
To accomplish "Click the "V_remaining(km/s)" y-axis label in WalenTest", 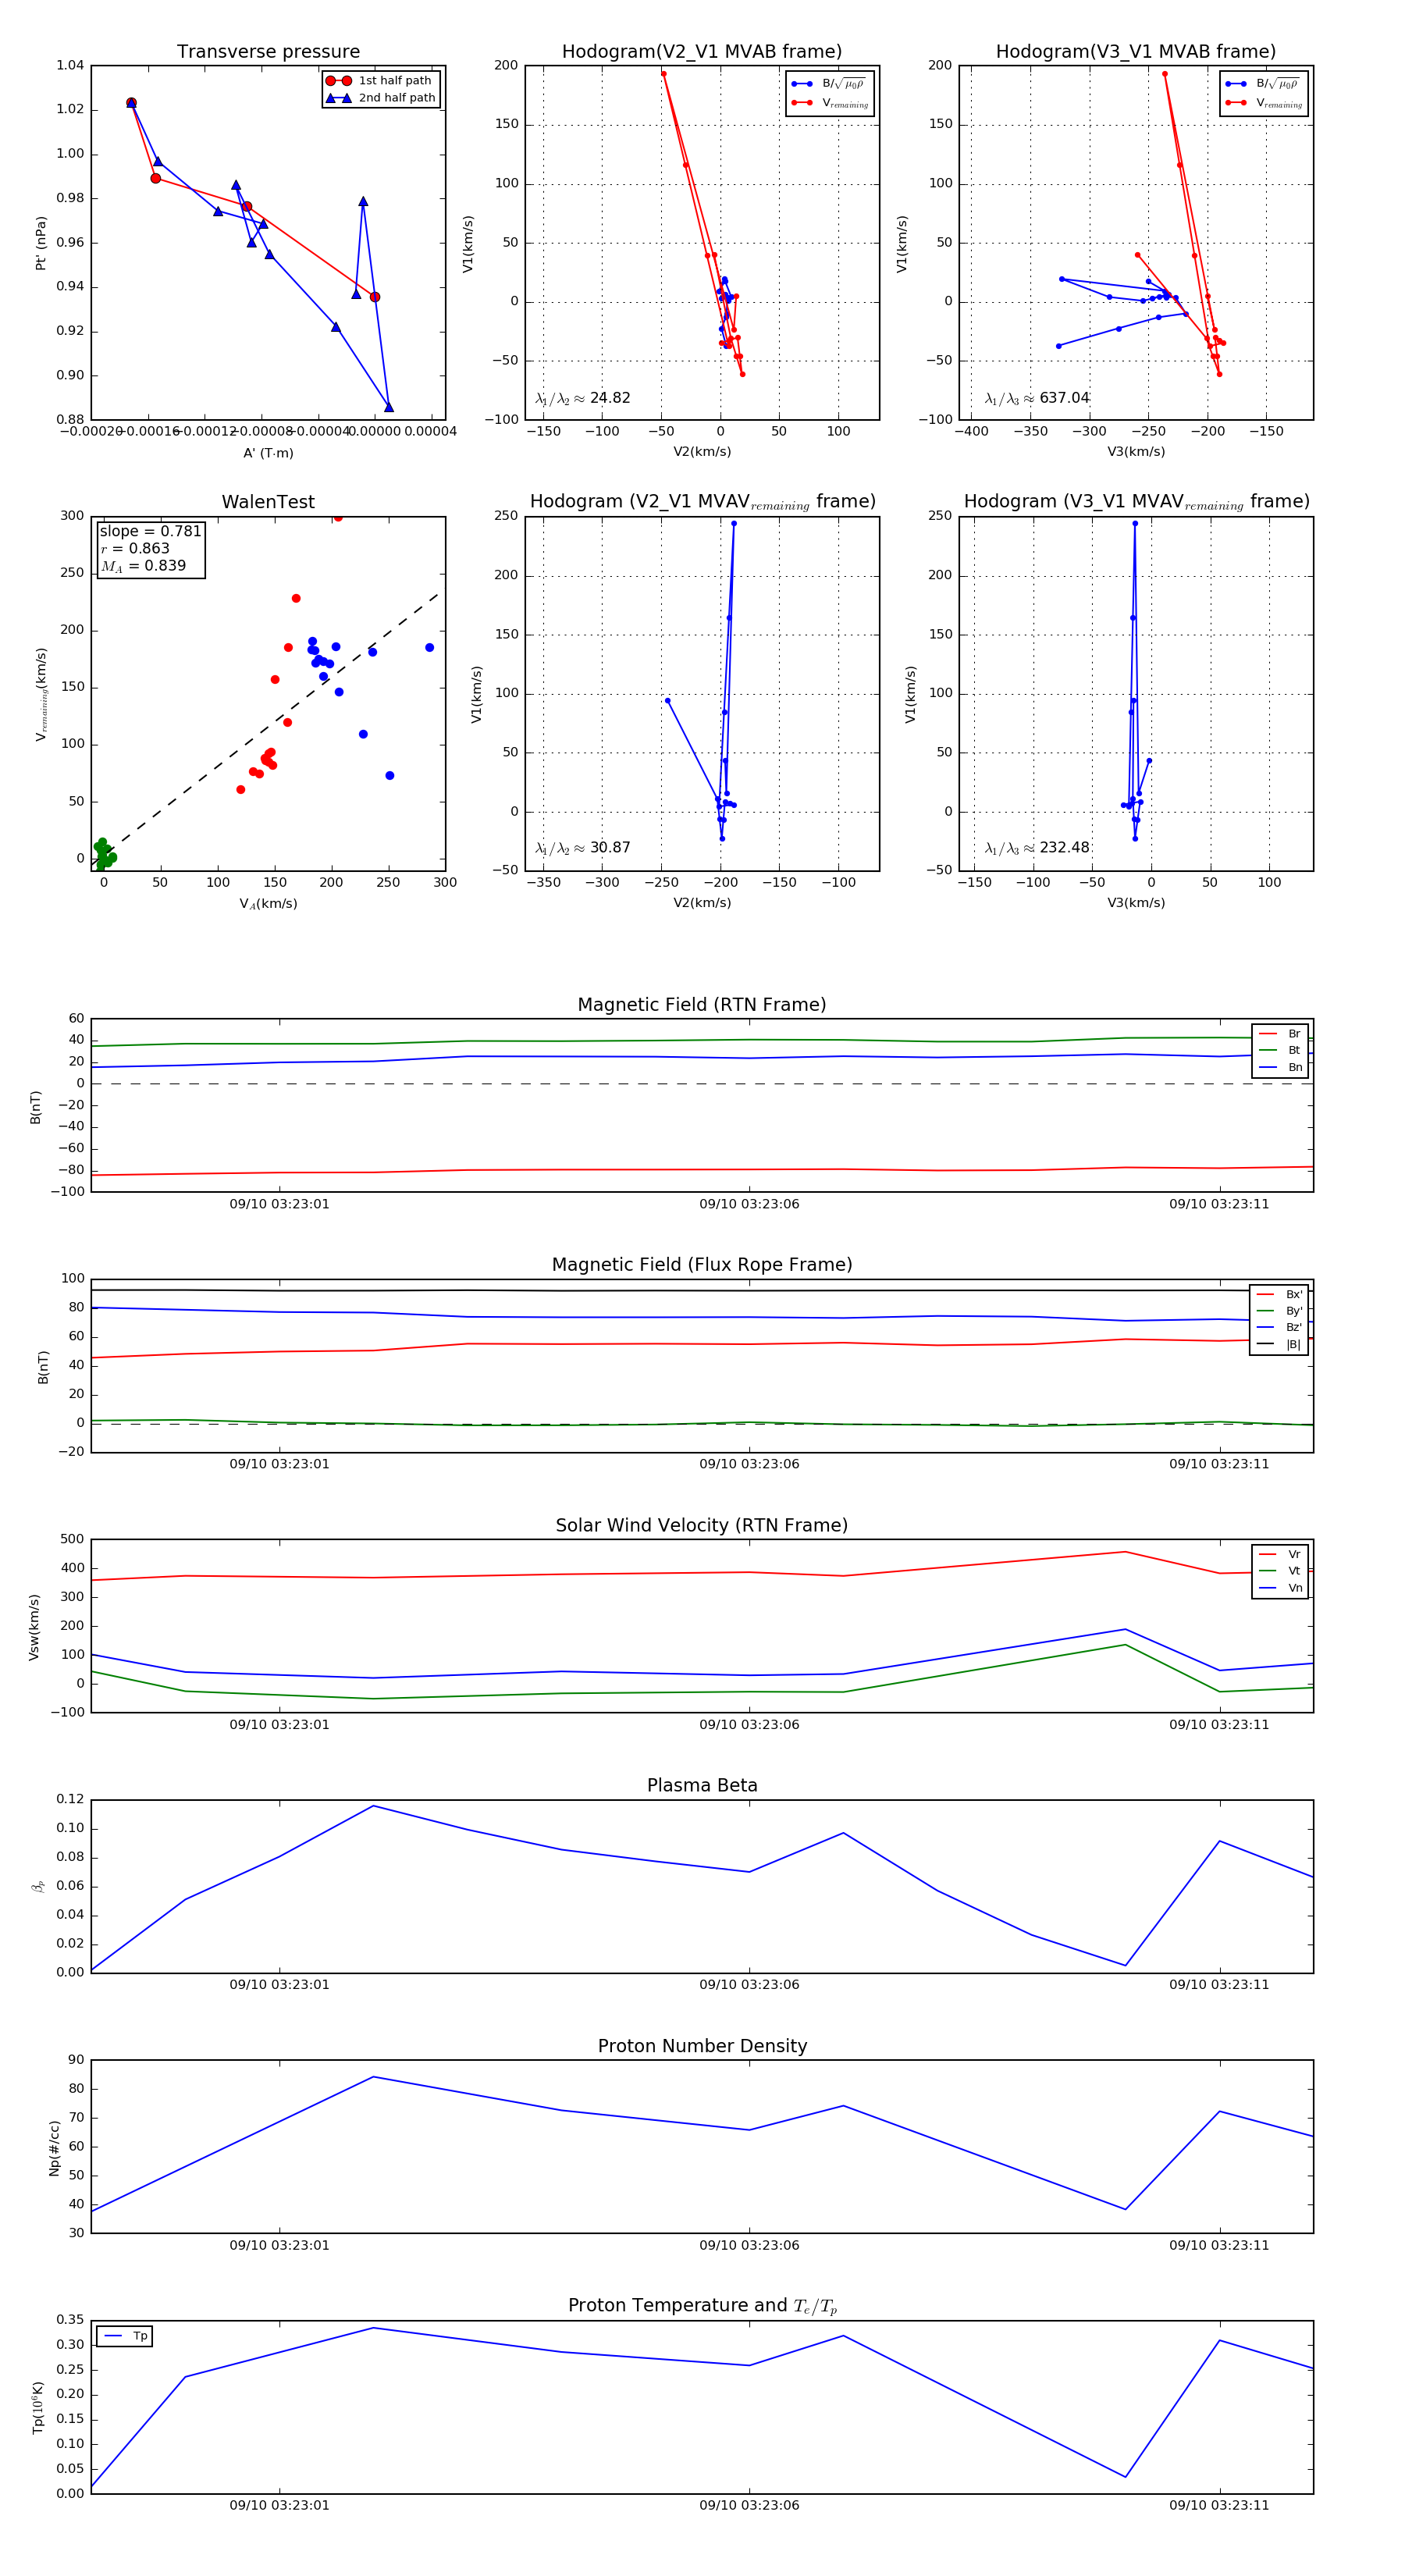I will pyautogui.click(x=42, y=694).
